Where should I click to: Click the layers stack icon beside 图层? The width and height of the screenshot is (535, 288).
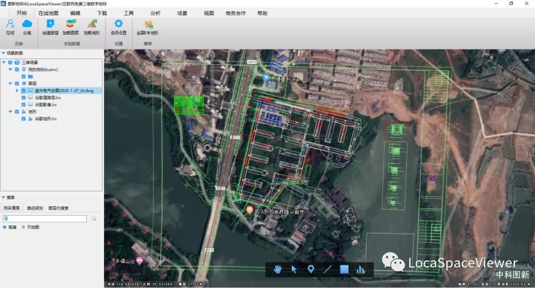click(24, 83)
